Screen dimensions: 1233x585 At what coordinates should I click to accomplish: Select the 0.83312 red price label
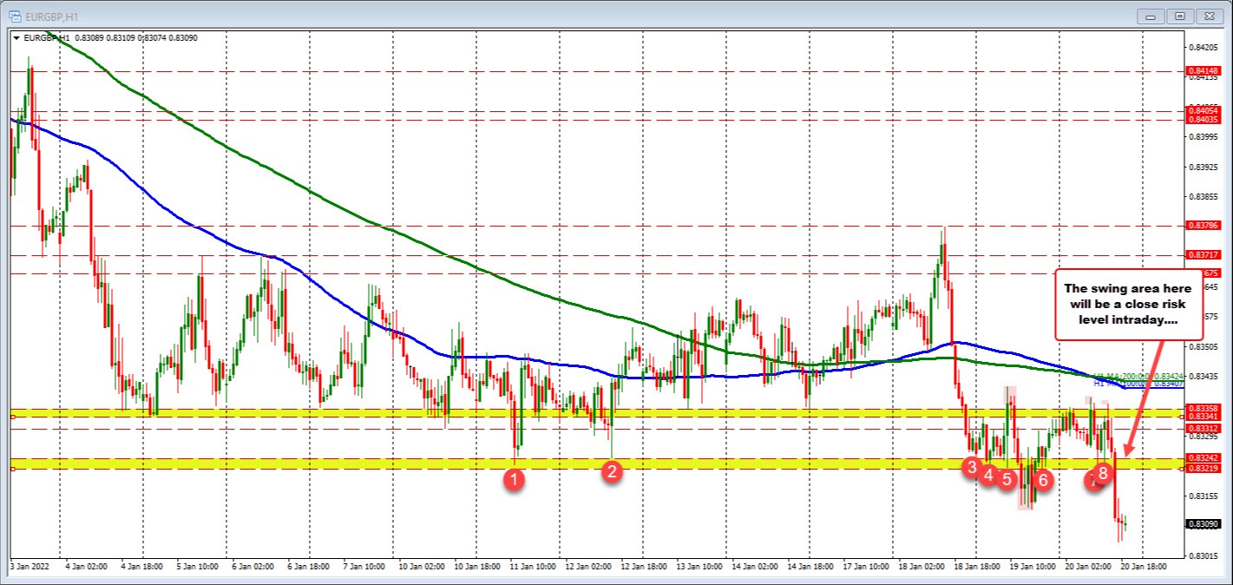point(1204,428)
